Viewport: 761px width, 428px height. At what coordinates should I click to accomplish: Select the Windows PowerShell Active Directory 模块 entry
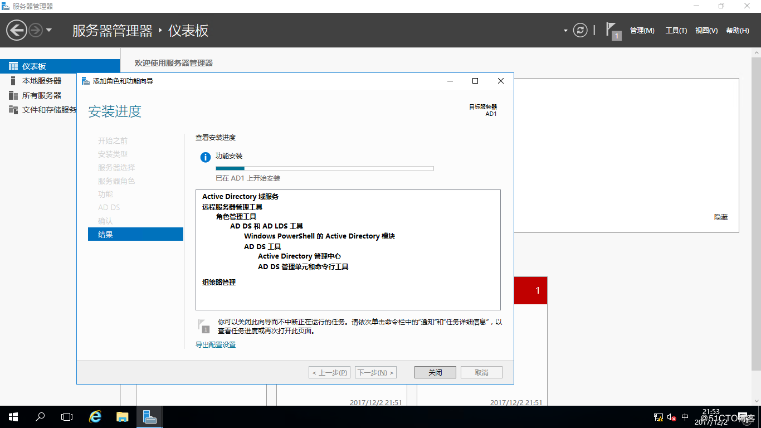coord(319,236)
